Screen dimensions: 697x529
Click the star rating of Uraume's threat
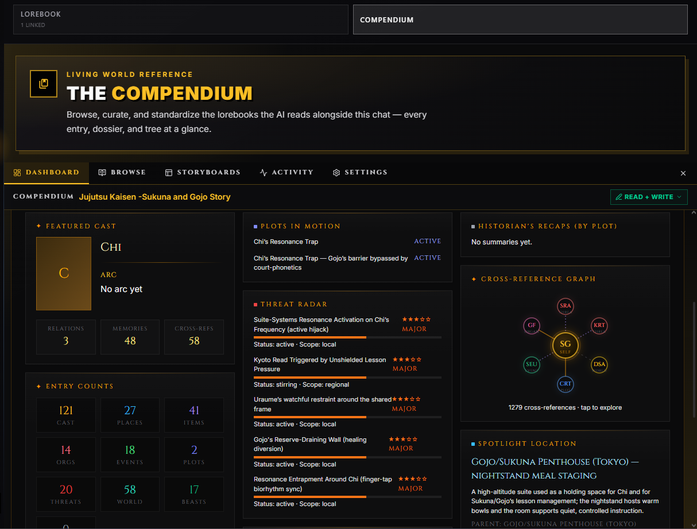tap(406, 399)
